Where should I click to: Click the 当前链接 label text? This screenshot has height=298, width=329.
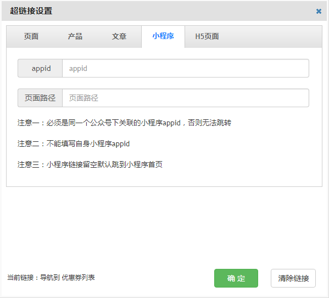pyautogui.click(x=20, y=278)
